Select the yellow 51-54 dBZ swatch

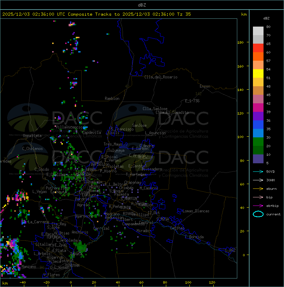(258, 73)
